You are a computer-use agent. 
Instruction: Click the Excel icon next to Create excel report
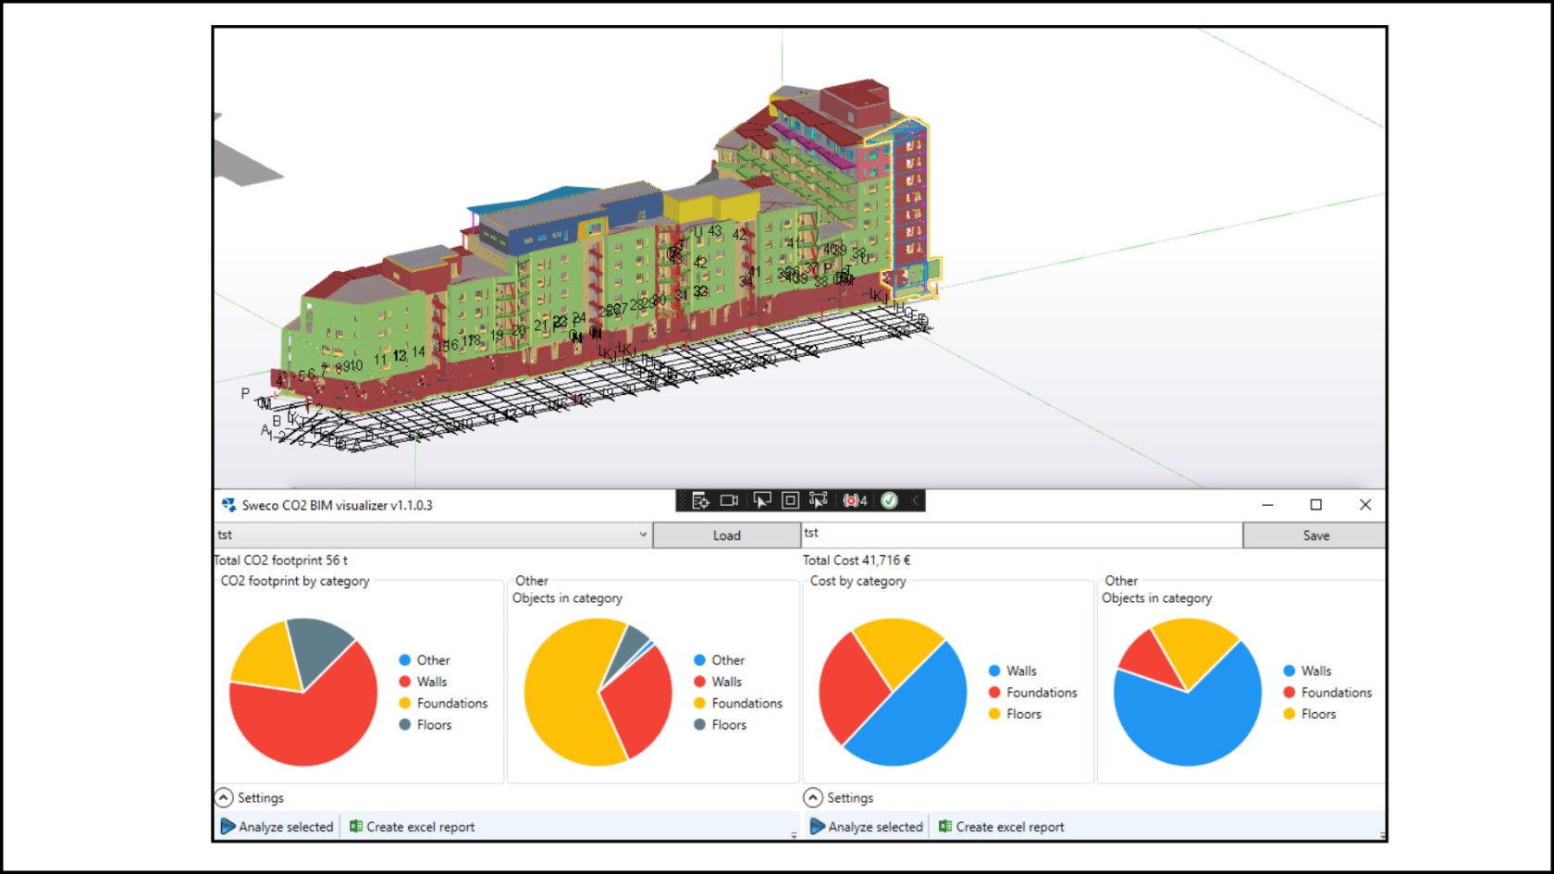coord(356,826)
